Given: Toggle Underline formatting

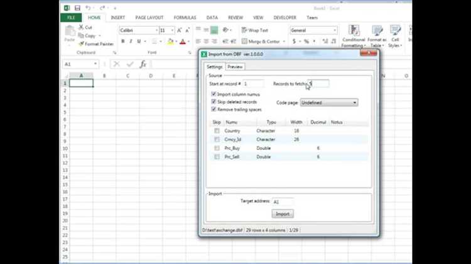Looking at the screenshot, I should 139,41.
